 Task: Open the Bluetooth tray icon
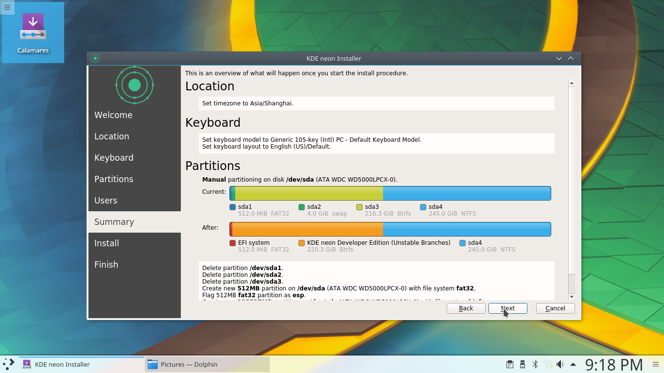coord(535,364)
